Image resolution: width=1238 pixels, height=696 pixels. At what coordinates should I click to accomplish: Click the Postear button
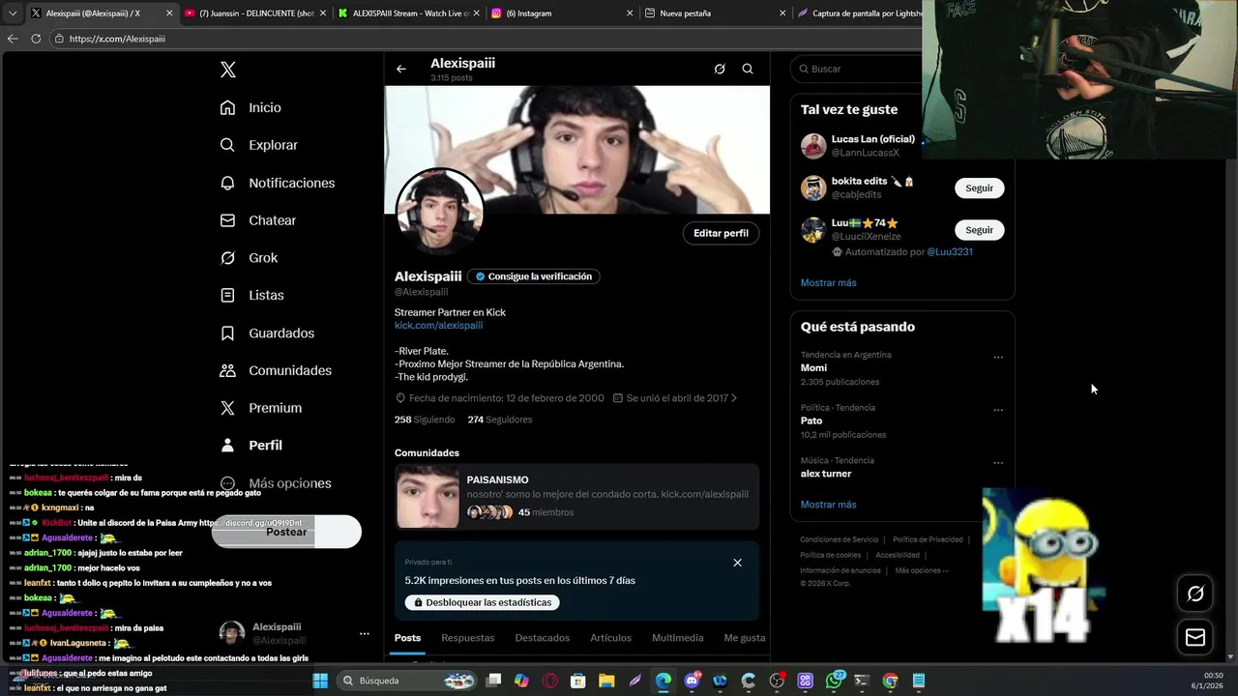pyautogui.click(x=286, y=532)
